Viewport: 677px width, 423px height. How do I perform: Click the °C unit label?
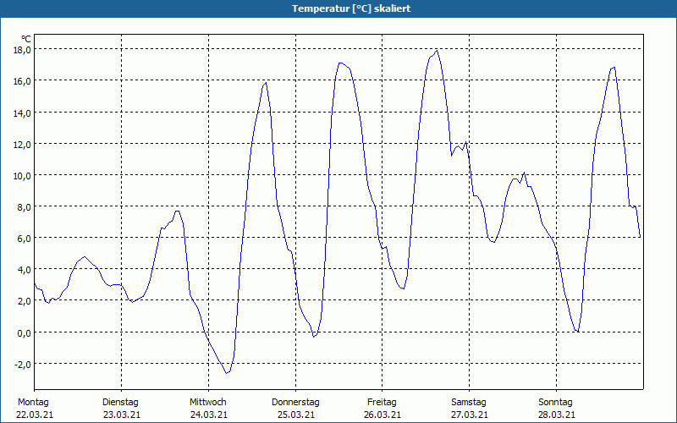(26, 39)
